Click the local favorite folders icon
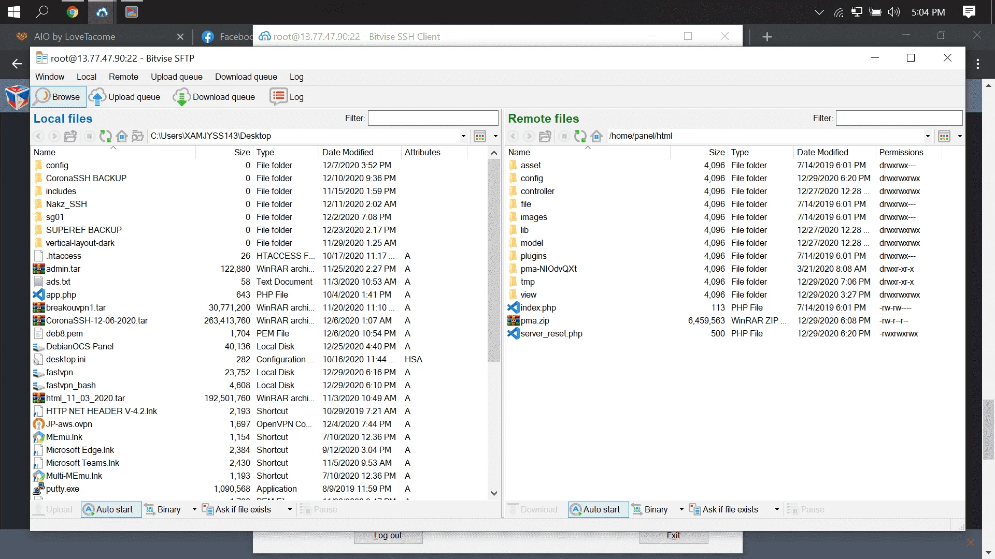Screen dimensions: 995x559 pos(137,136)
